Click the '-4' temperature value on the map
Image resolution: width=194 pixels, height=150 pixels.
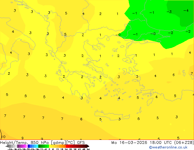click(186, 10)
